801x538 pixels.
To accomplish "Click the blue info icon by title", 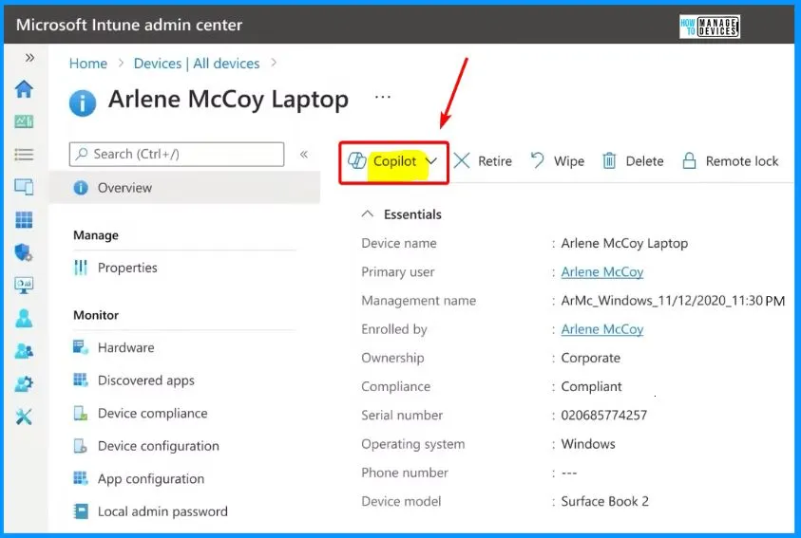I will pyautogui.click(x=83, y=103).
